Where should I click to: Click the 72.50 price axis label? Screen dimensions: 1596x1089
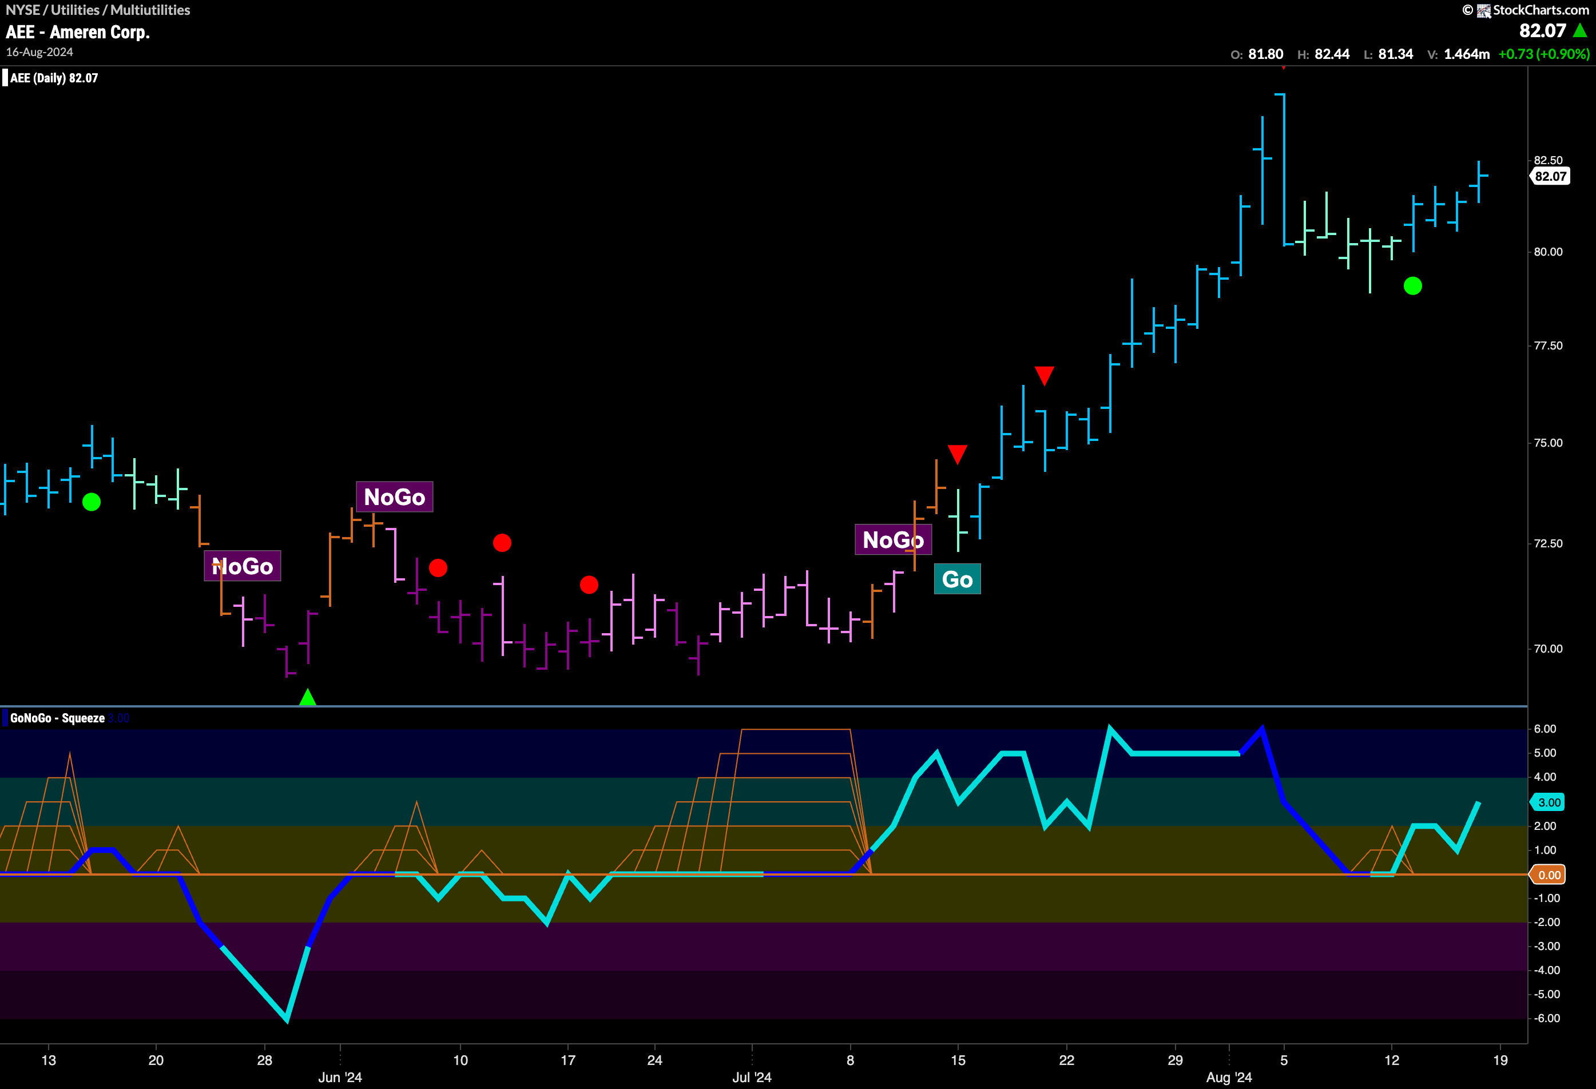tap(1548, 543)
